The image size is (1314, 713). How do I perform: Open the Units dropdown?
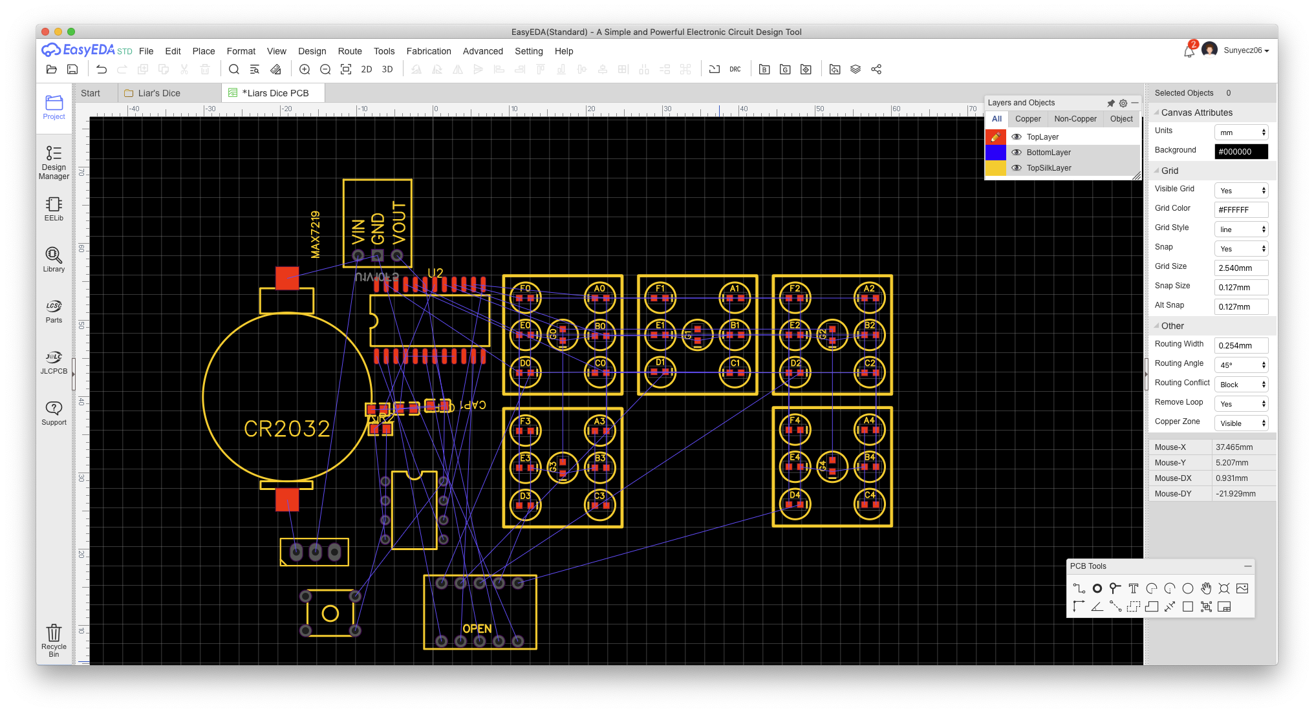[x=1241, y=133]
